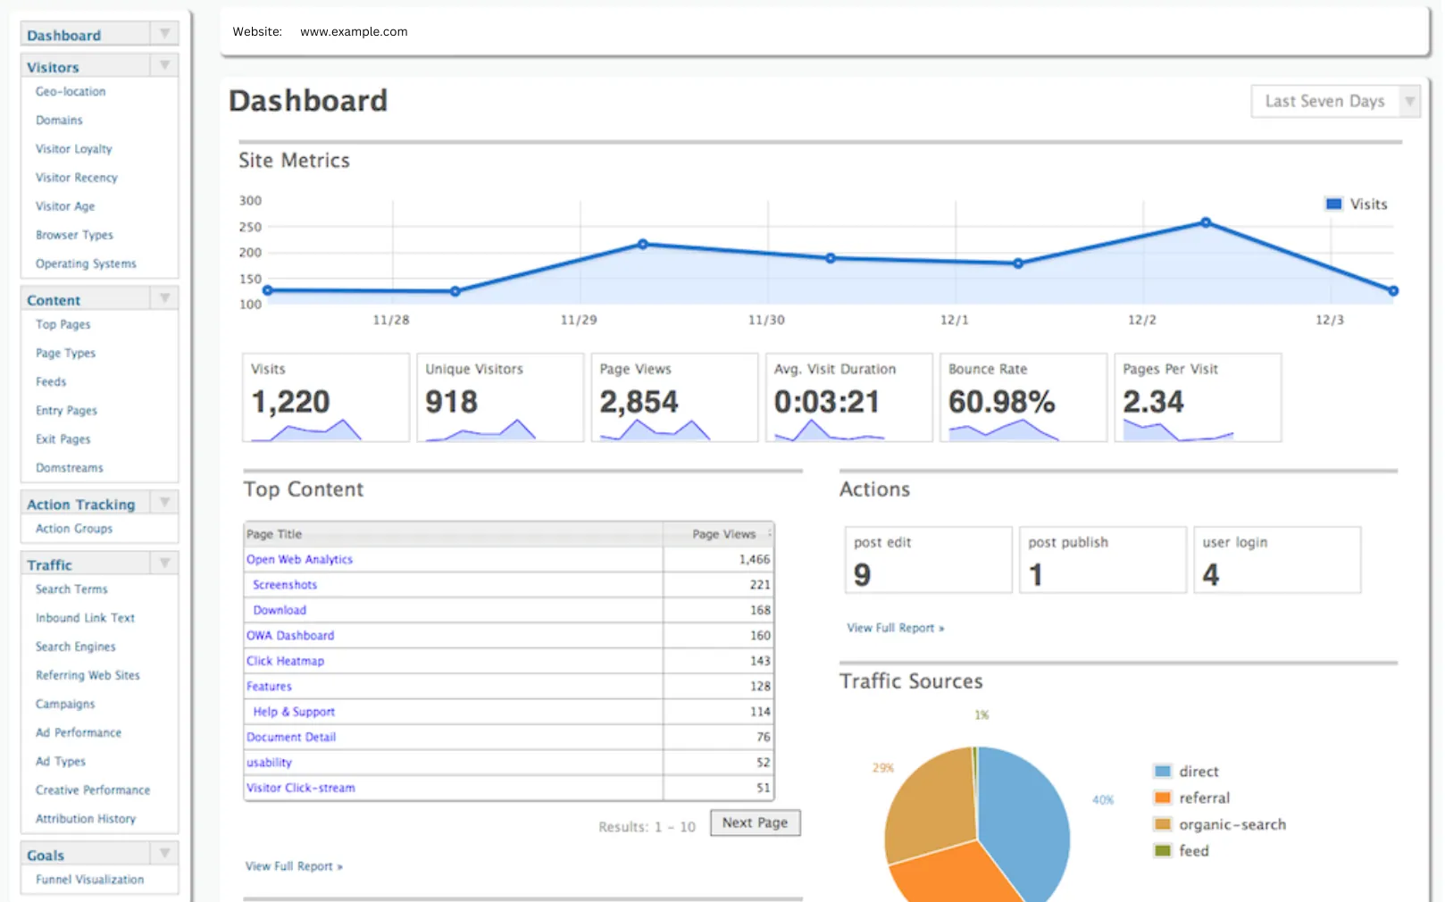Viewport: 1445px width, 902px height.
Task: Open the Traffic section header
Action: (x=49, y=565)
